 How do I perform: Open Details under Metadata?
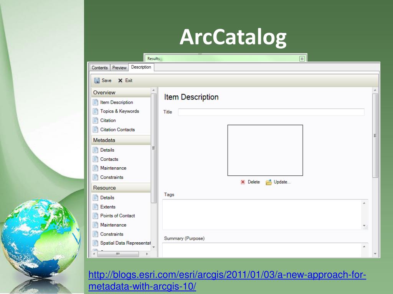(x=107, y=150)
